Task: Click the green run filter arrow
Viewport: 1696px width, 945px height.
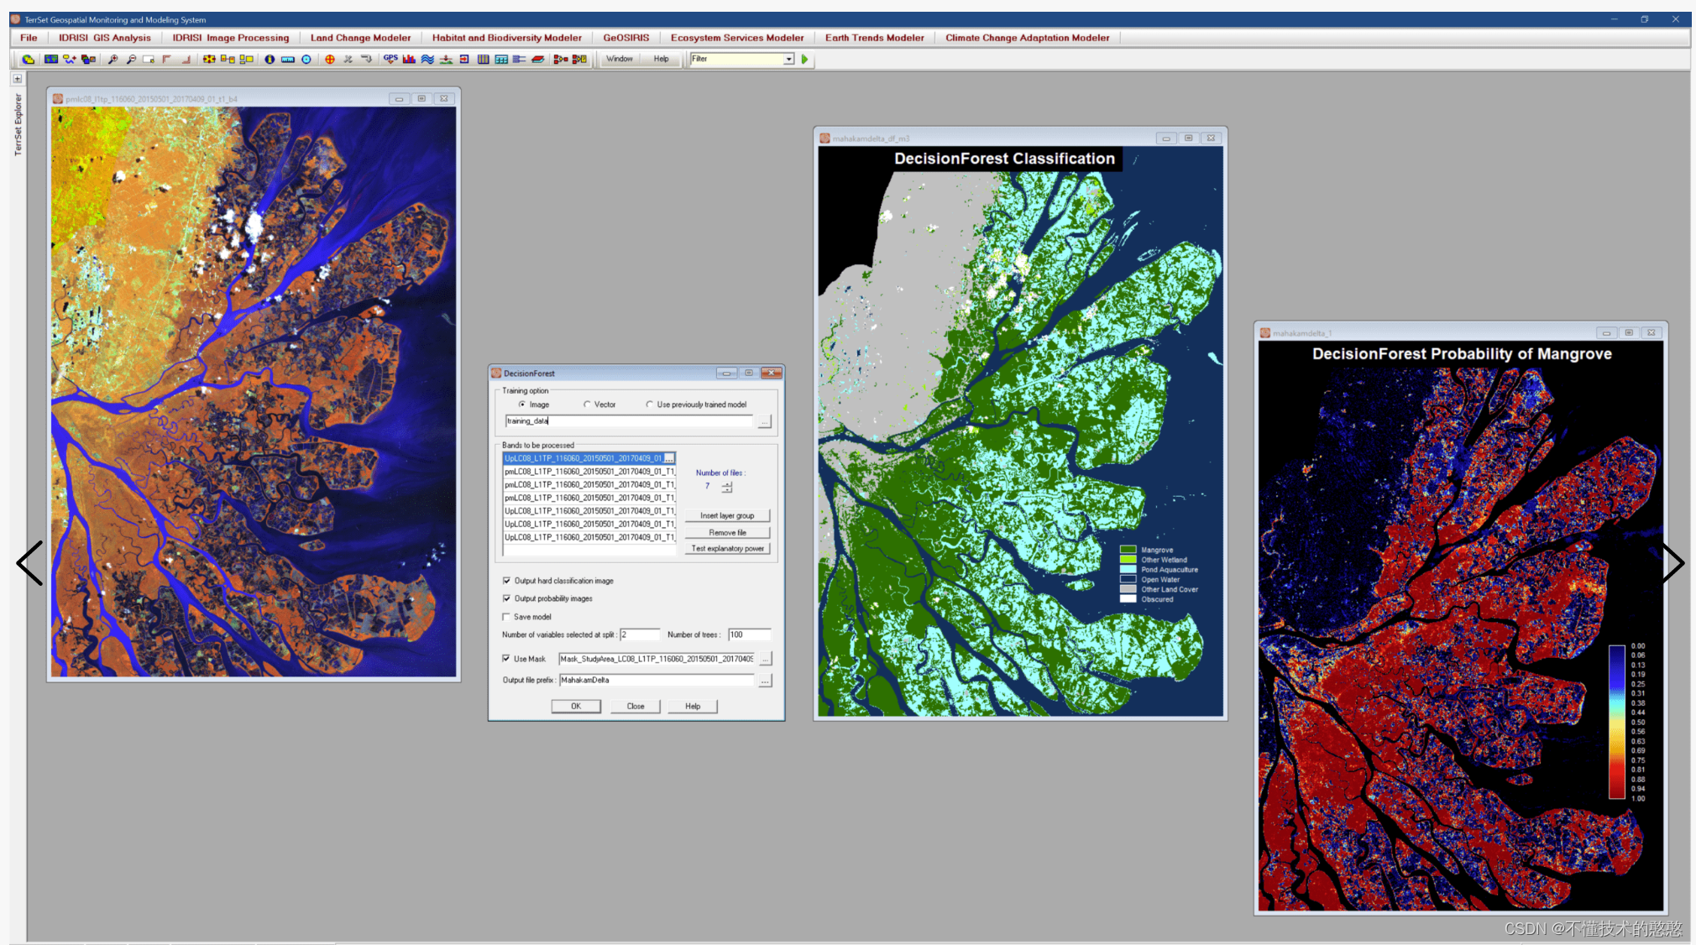Action: [x=804, y=60]
